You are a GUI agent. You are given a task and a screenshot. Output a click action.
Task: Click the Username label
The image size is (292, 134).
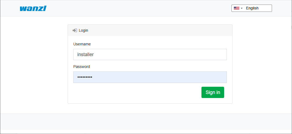[x=82, y=44]
